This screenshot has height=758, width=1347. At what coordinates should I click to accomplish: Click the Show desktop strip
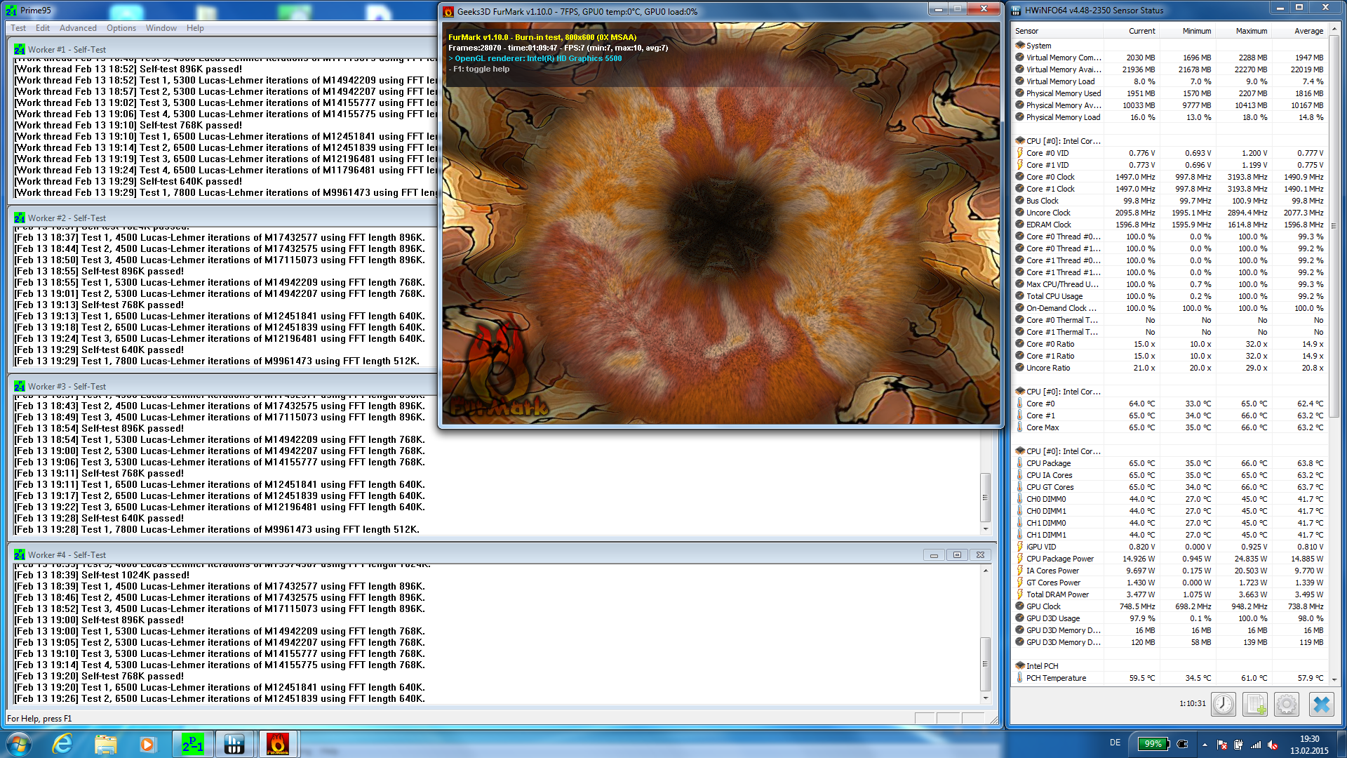[x=1341, y=744]
